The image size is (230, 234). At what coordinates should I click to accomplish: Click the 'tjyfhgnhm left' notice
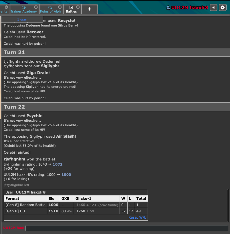click(17, 185)
